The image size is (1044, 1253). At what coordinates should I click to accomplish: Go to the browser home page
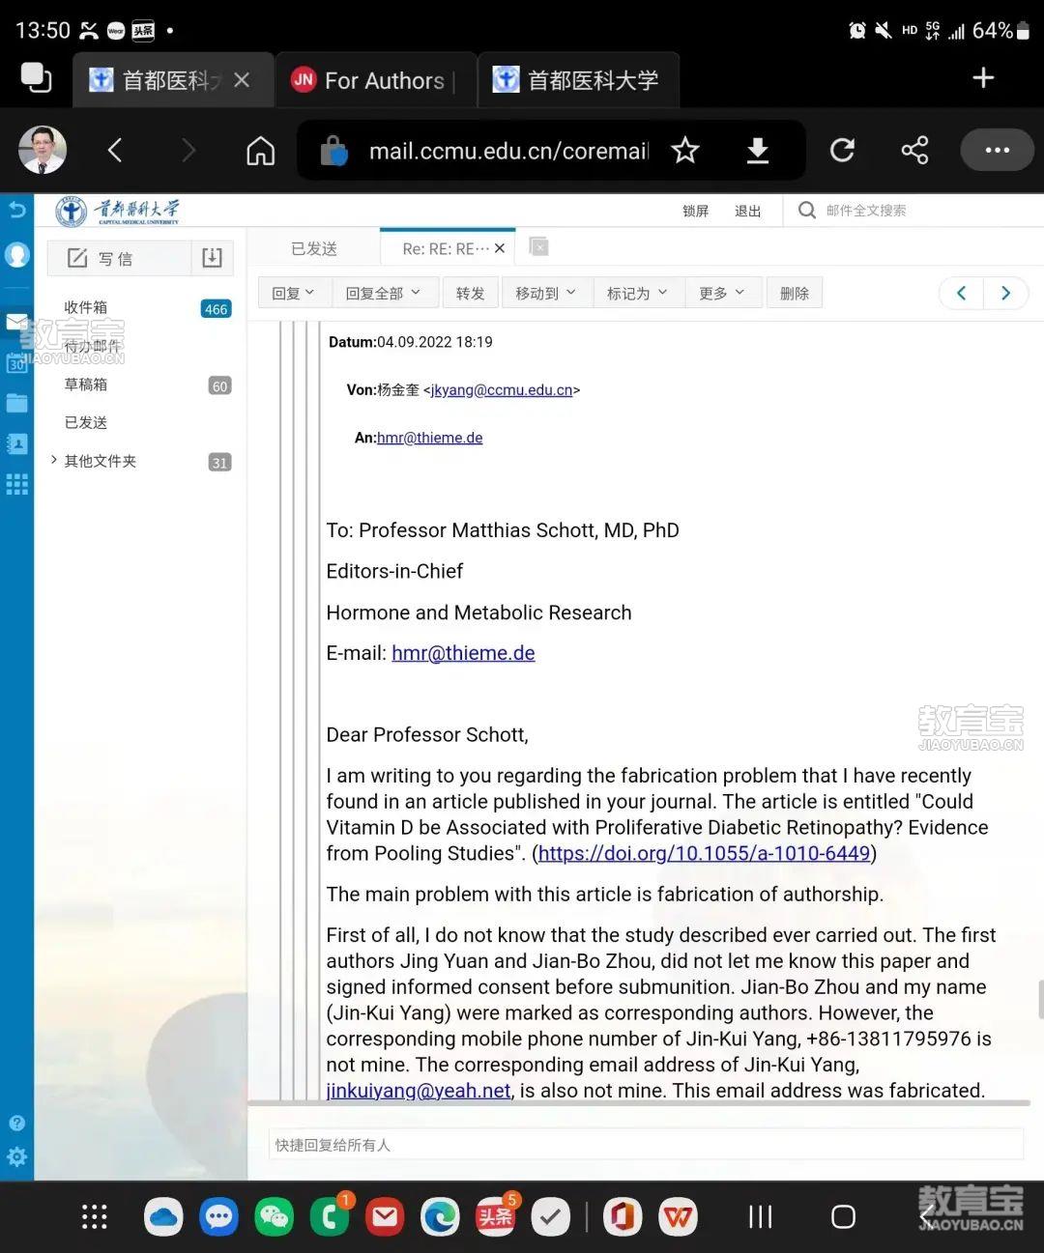pos(260,151)
